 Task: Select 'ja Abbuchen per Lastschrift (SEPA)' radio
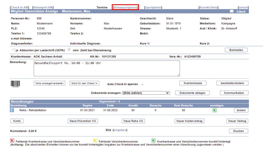click(x=13, y=50)
